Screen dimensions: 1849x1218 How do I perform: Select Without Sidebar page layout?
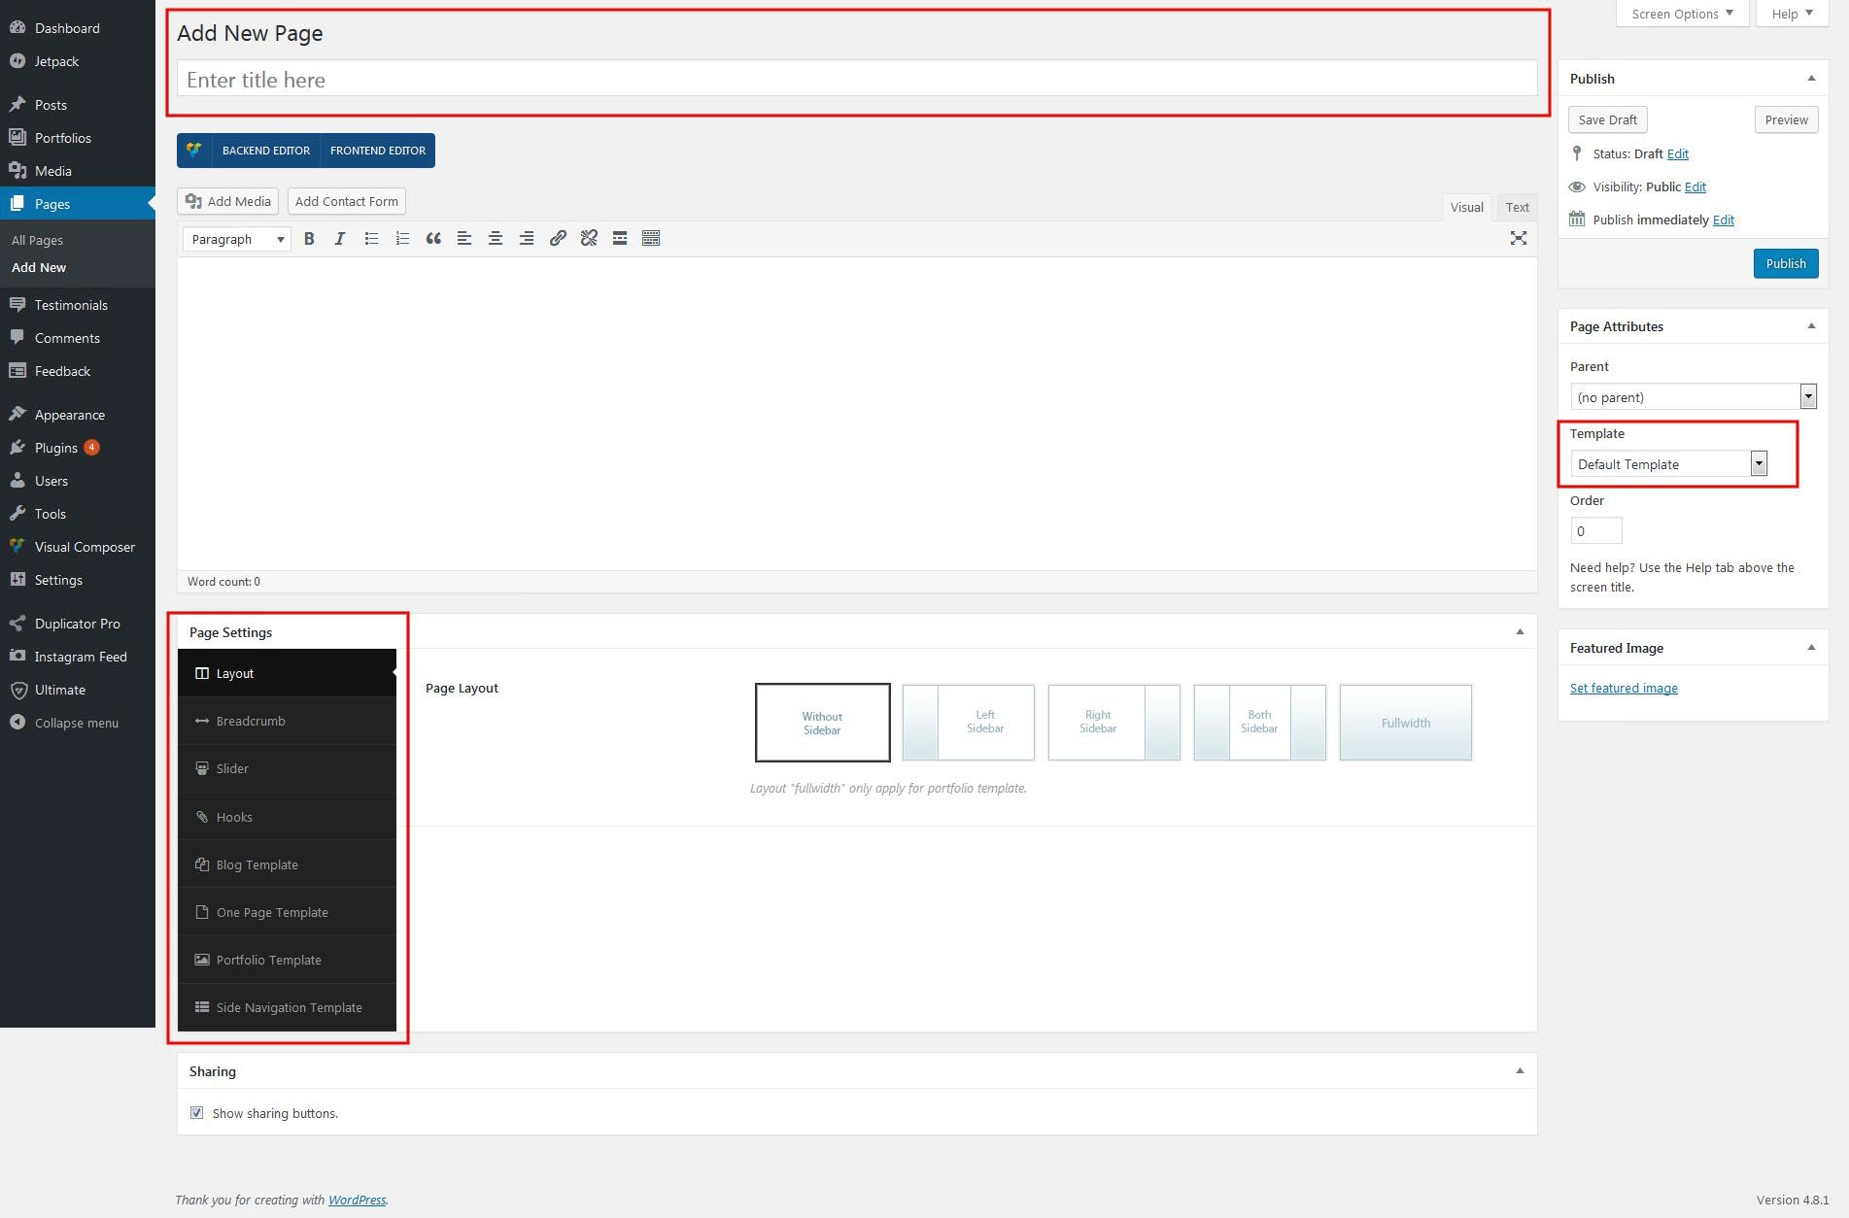pos(822,723)
